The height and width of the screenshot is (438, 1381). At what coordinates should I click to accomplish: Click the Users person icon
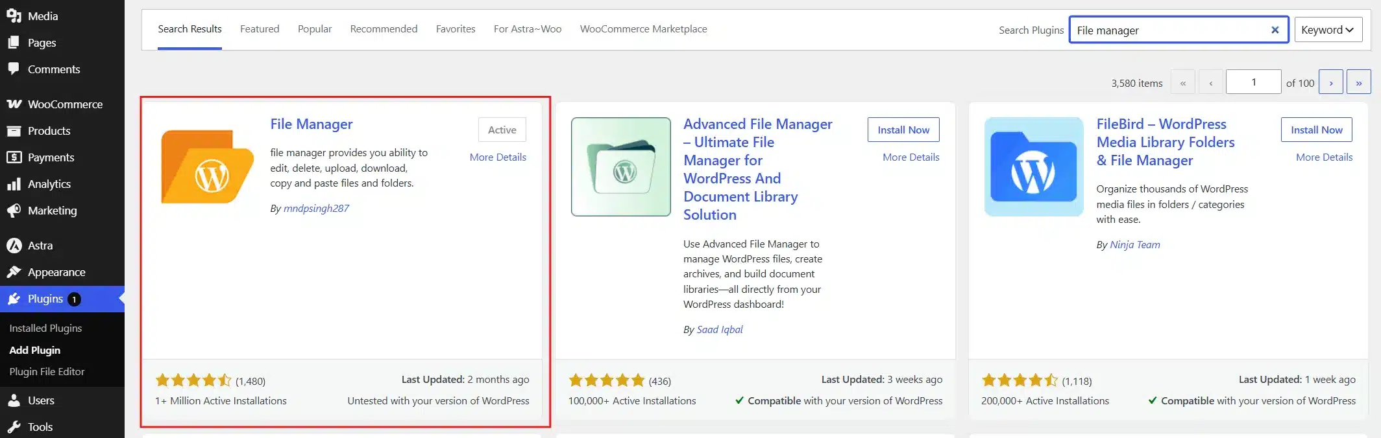click(x=14, y=400)
